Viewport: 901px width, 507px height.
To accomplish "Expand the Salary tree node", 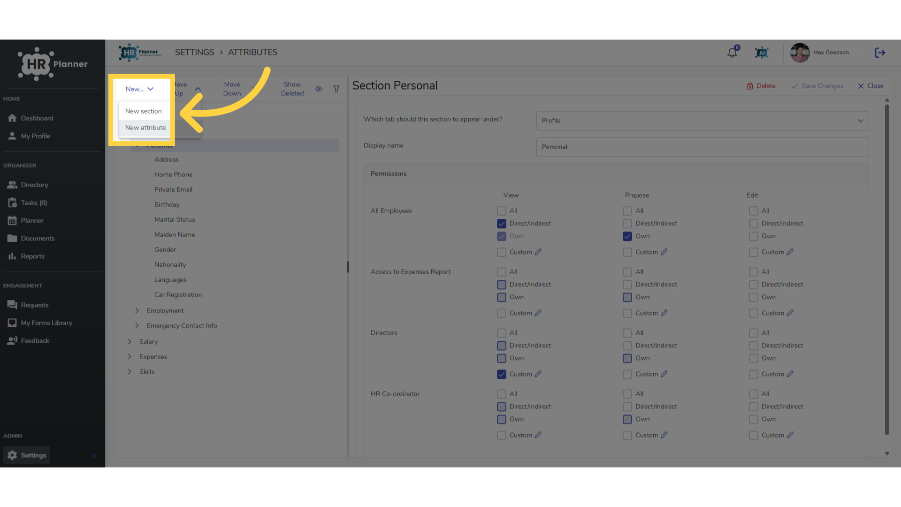I will 130,342.
